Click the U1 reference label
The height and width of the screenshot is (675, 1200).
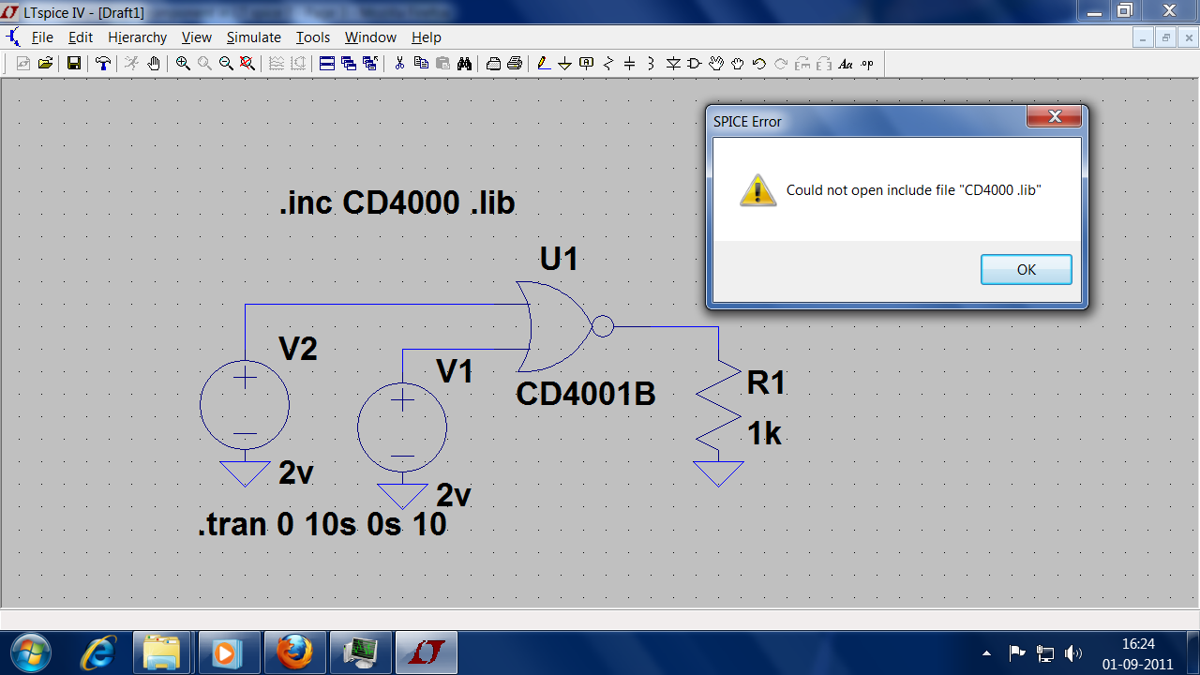[x=559, y=259]
